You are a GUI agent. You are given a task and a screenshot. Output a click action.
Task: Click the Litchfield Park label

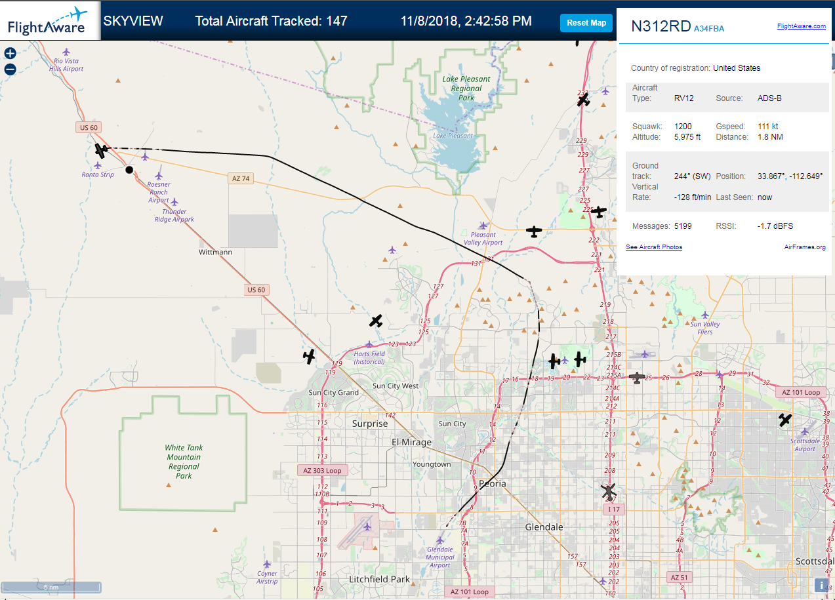point(379,579)
